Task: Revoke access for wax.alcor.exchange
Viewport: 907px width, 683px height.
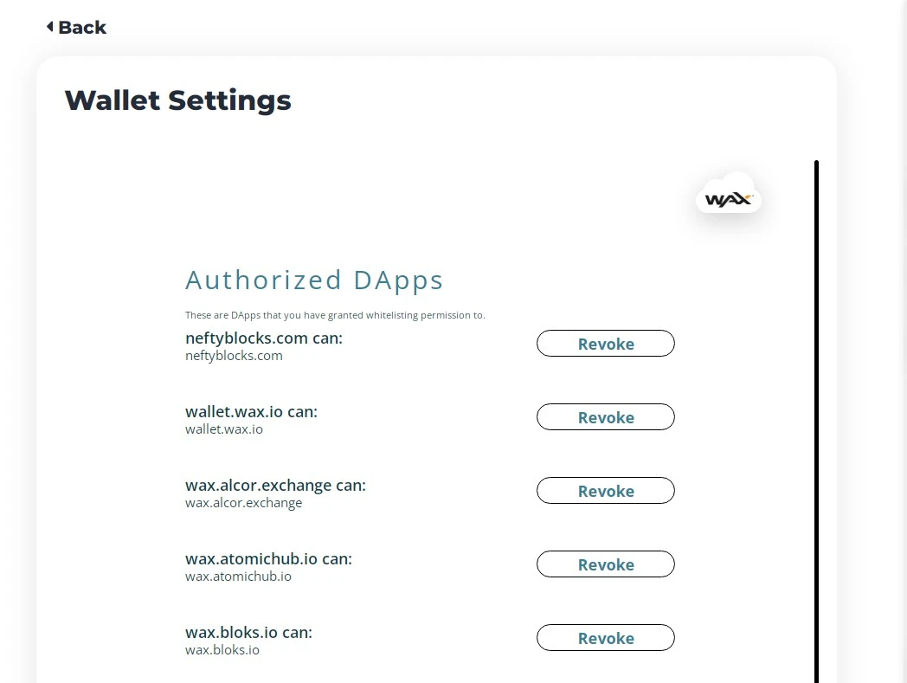Action: 606,490
